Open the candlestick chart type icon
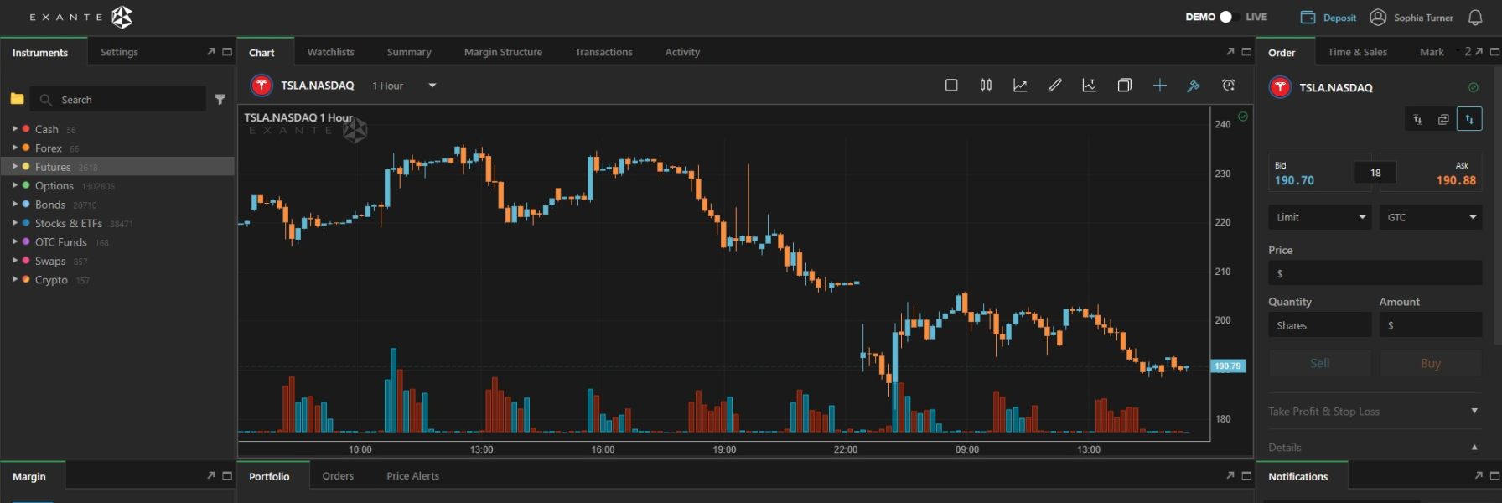The image size is (1502, 503). (x=986, y=85)
